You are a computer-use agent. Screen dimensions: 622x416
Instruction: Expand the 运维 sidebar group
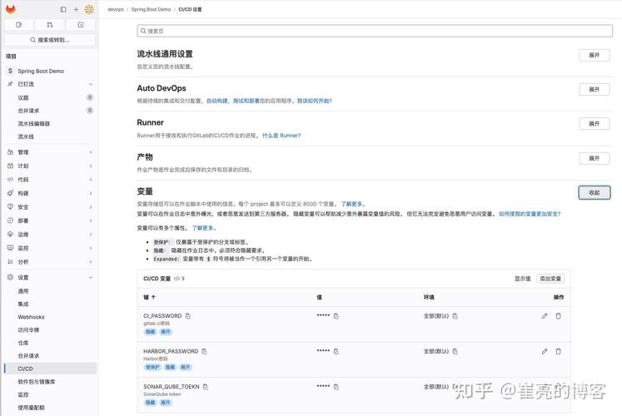91,234
